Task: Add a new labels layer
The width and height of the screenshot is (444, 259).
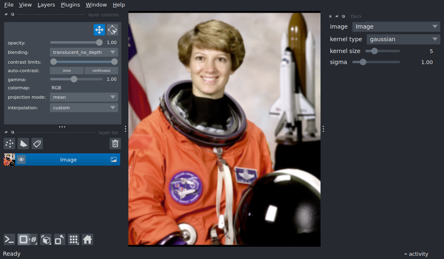Action: tap(37, 144)
